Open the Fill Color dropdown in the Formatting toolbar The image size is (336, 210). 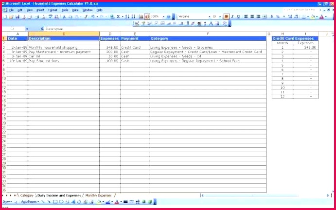coord(317,17)
